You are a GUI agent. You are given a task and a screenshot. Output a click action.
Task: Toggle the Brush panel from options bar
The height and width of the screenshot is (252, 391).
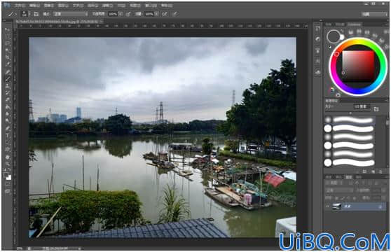coord(36,14)
